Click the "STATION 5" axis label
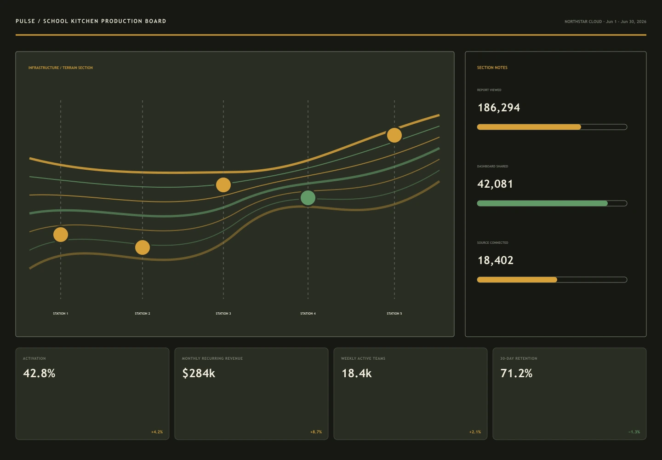The height and width of the screenshot is (460, 662). coord(394,314)
